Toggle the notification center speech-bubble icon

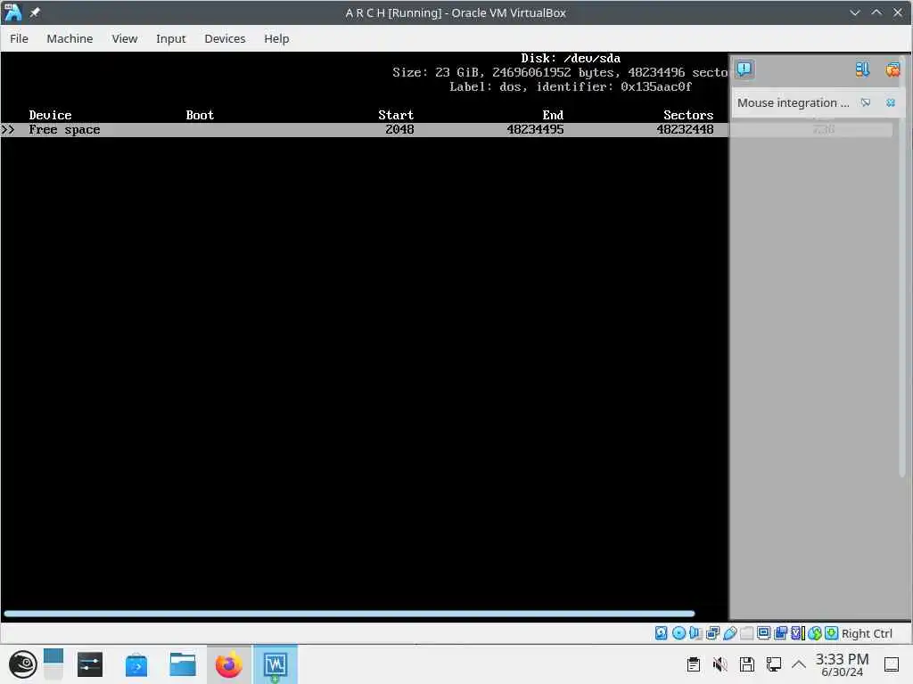tap(744, 69)
